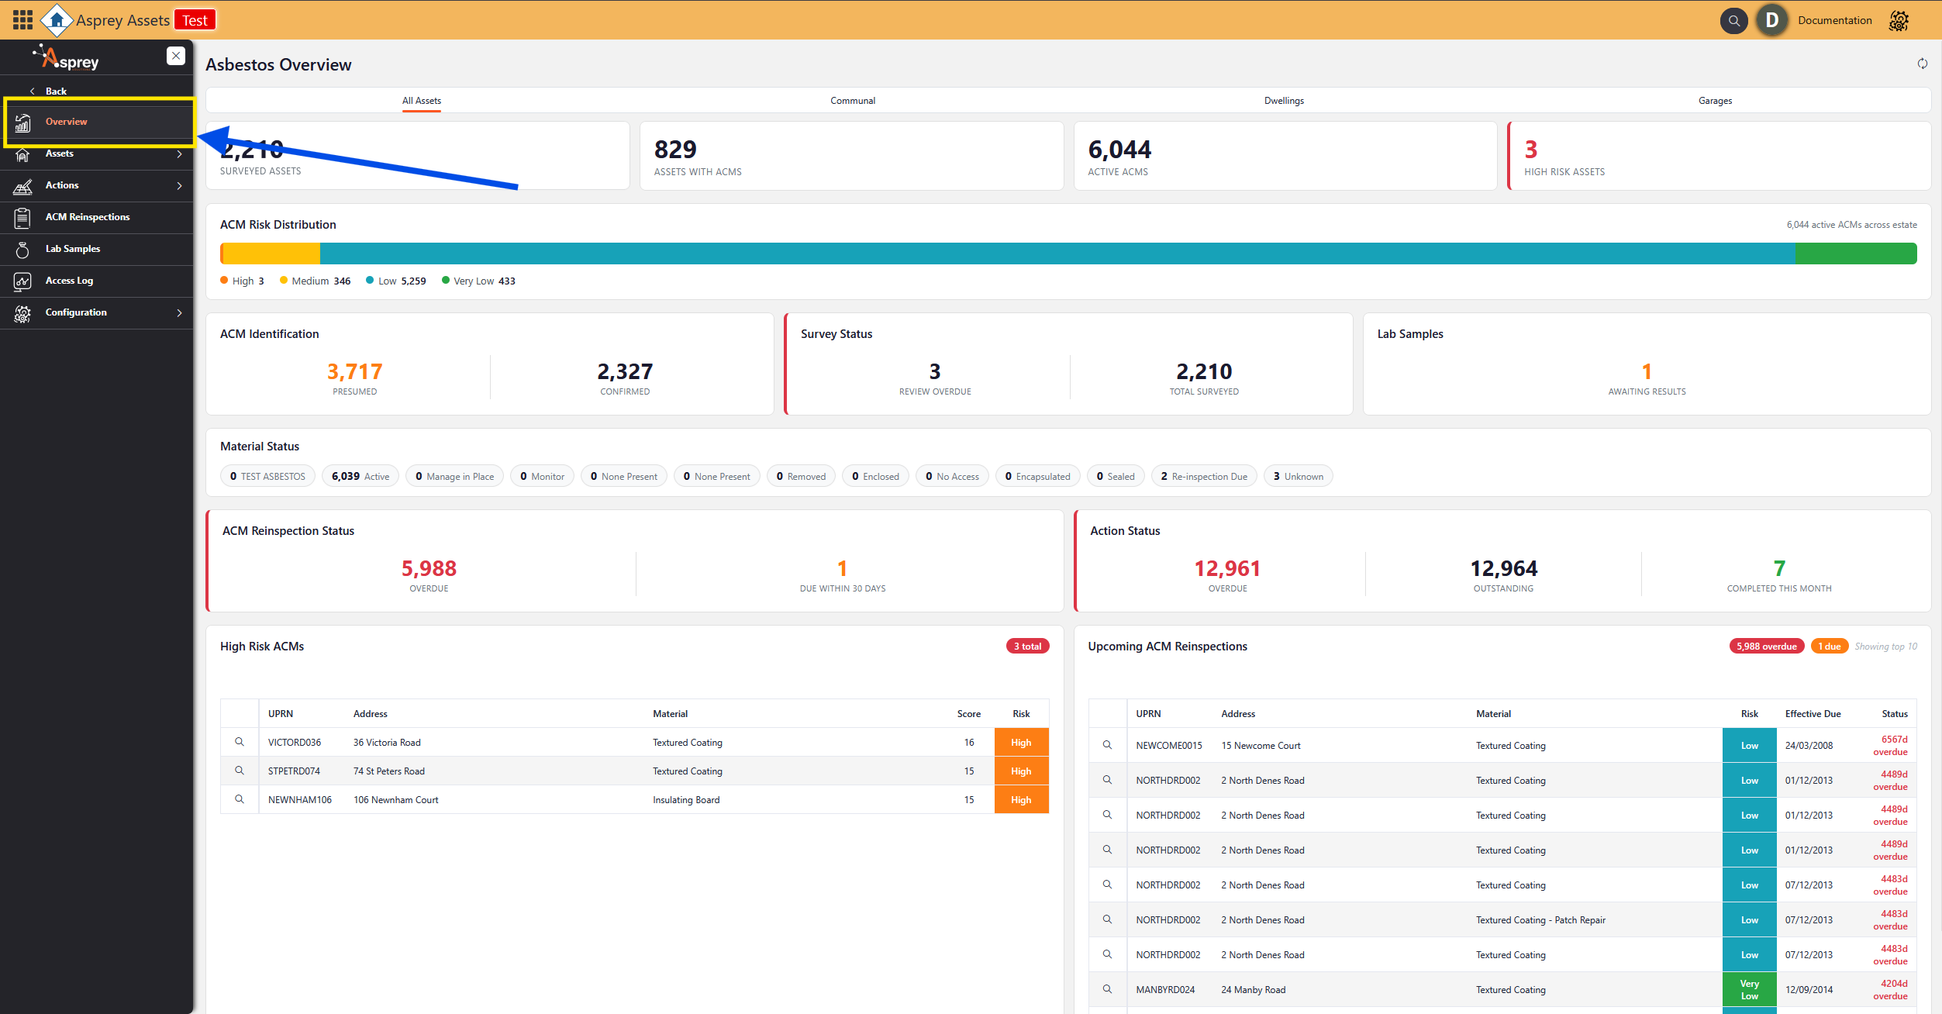Refresh the Asbestos Overview page
The width and height of the screenshot is (1942, 1014).
(x=1922, y=64)
